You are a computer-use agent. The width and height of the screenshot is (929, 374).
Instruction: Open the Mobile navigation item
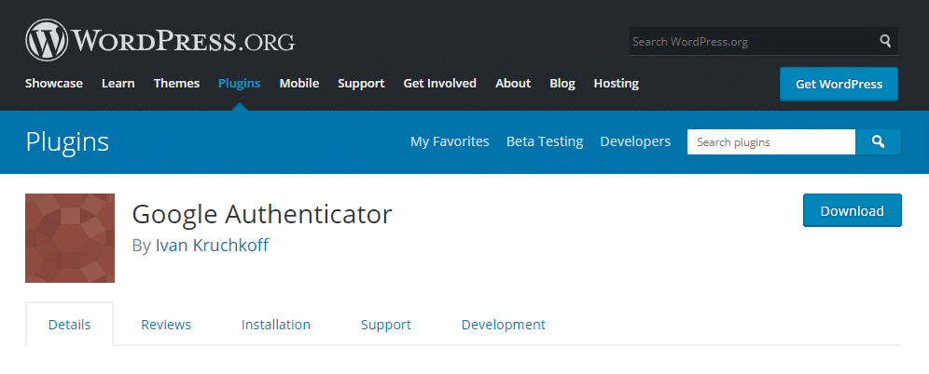tap(299, 84)
